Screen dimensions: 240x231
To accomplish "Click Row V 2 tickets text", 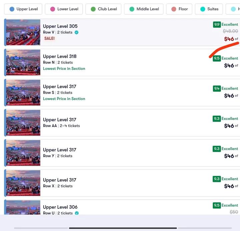I will pos(58,32).
